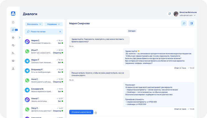Open chat with Мария С.
This screenshot has height=118, width=207.
click(44, 42)
